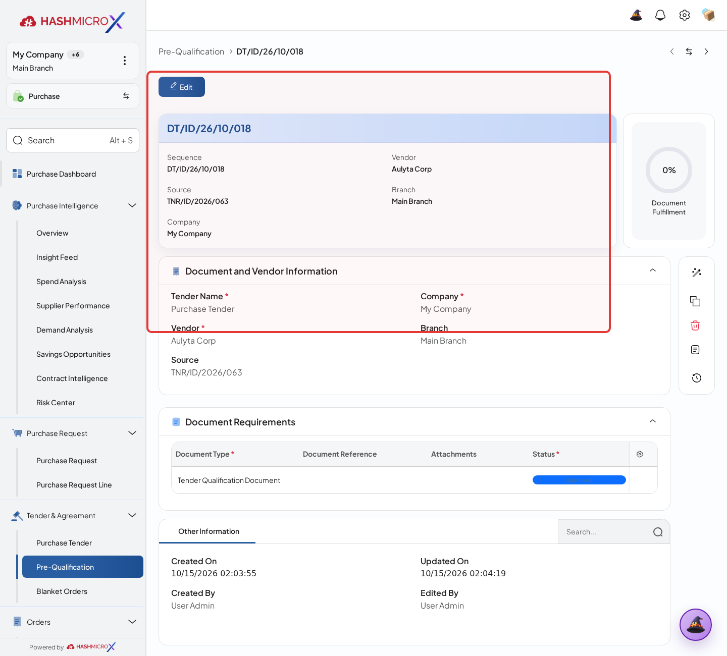Open Supplier Performance in the sidebar
This screenshot has width=727, height=656.
pyautogui.click(x=73, y=306)
